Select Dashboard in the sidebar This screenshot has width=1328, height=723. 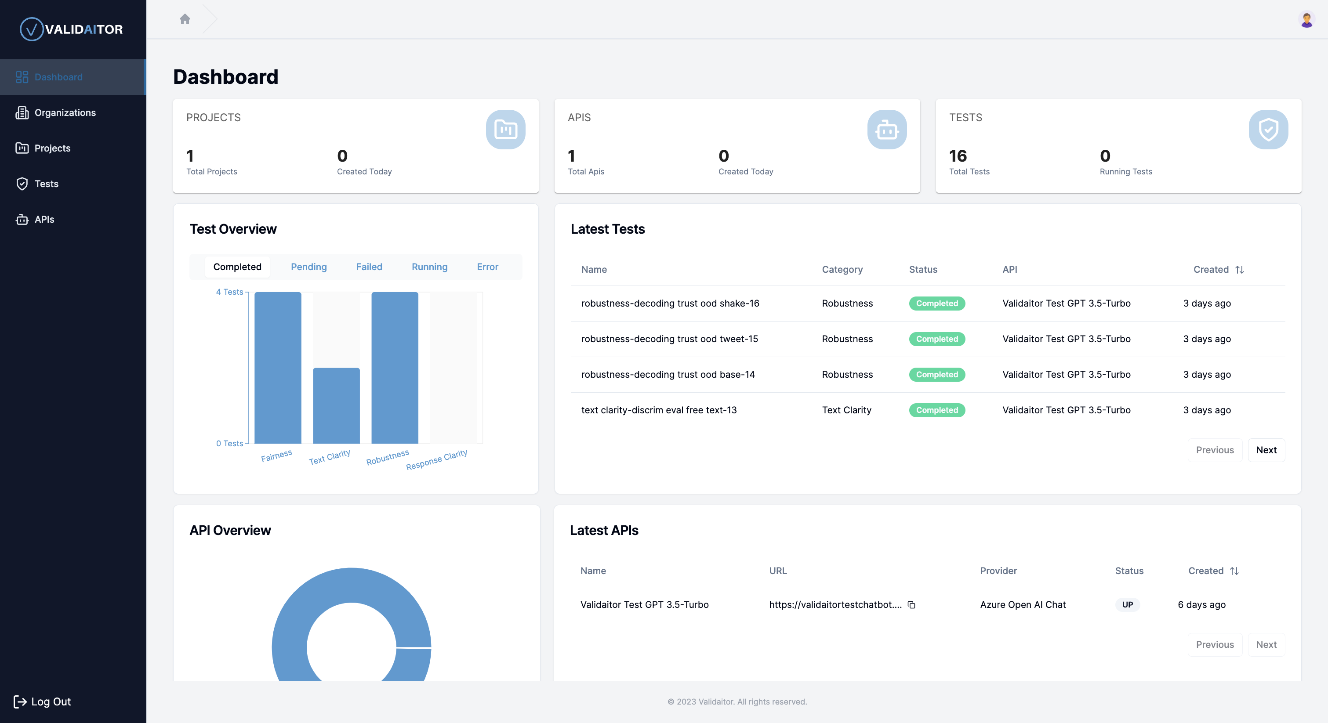click(73, 77)
